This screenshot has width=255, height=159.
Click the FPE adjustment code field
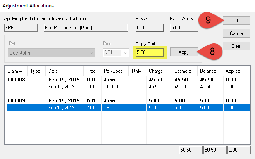coord(21,28)
